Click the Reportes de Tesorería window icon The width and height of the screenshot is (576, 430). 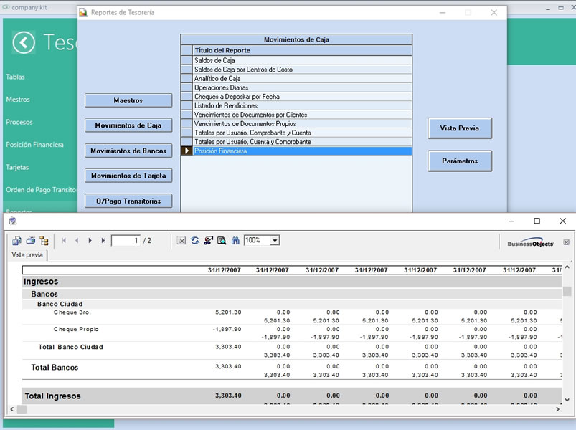(x=84, y=12)
